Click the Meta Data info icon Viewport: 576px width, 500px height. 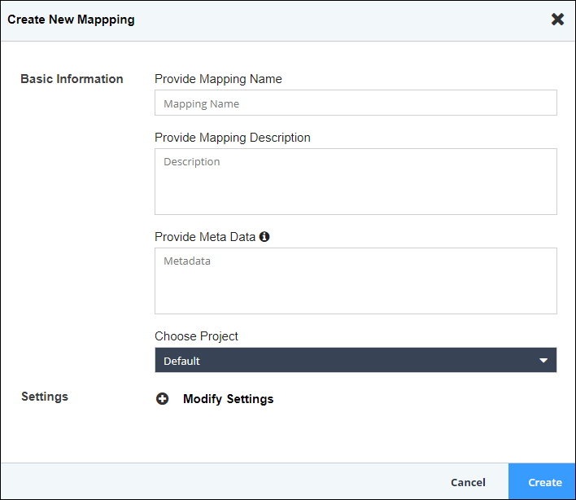[x=264, y=237]
